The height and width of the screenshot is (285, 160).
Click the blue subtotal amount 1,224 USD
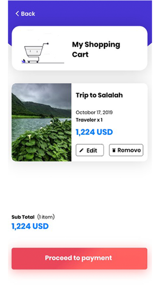[30, 226]
